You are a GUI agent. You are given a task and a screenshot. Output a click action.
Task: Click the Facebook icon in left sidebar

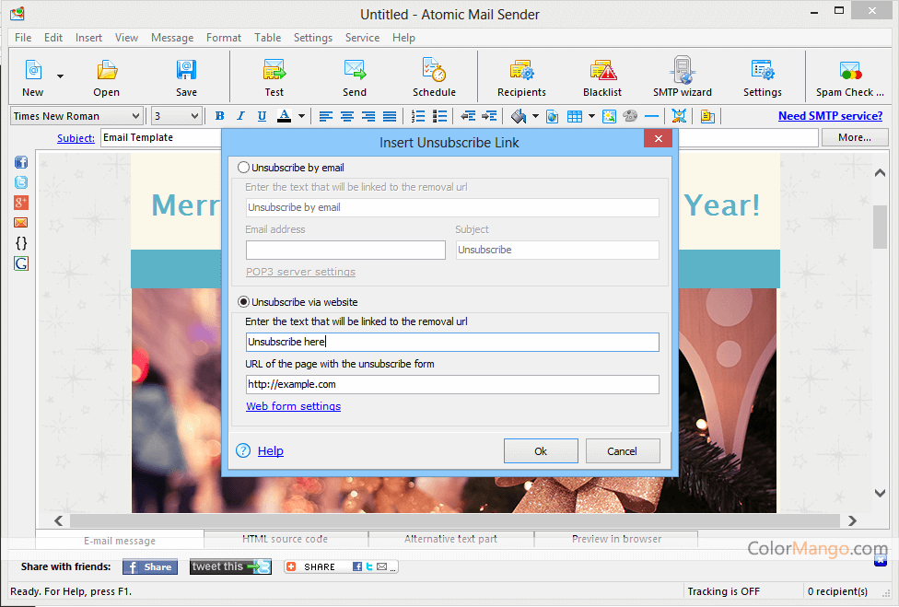click(x=21, y=162)
